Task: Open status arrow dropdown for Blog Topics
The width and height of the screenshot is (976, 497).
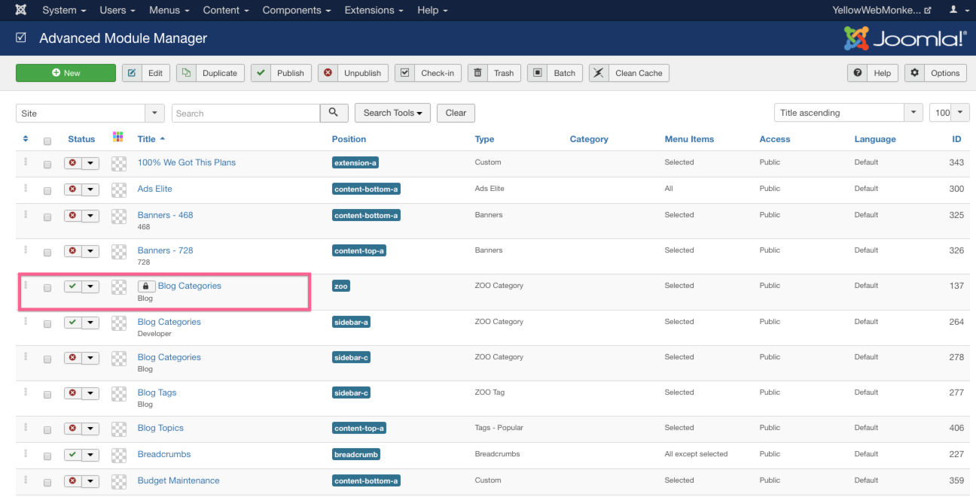Action: click(x=90, y=429)
